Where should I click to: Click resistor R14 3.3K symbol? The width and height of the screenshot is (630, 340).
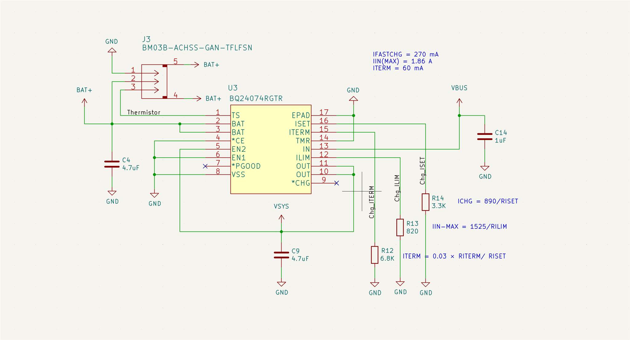[x=425, y=202]
